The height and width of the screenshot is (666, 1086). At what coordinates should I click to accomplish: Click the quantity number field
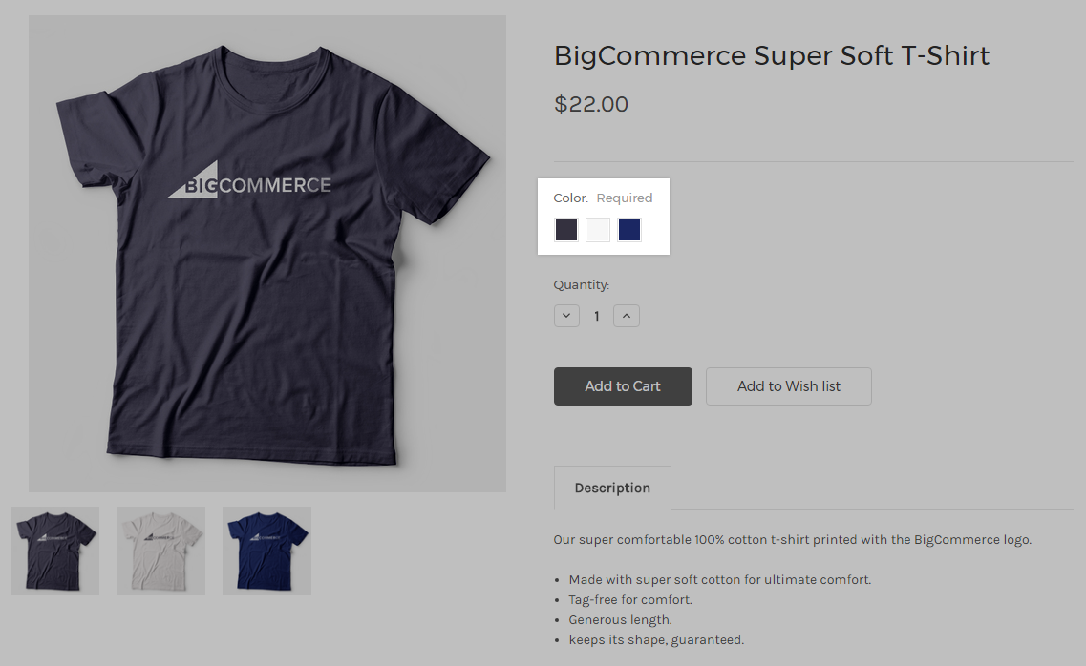596,316
